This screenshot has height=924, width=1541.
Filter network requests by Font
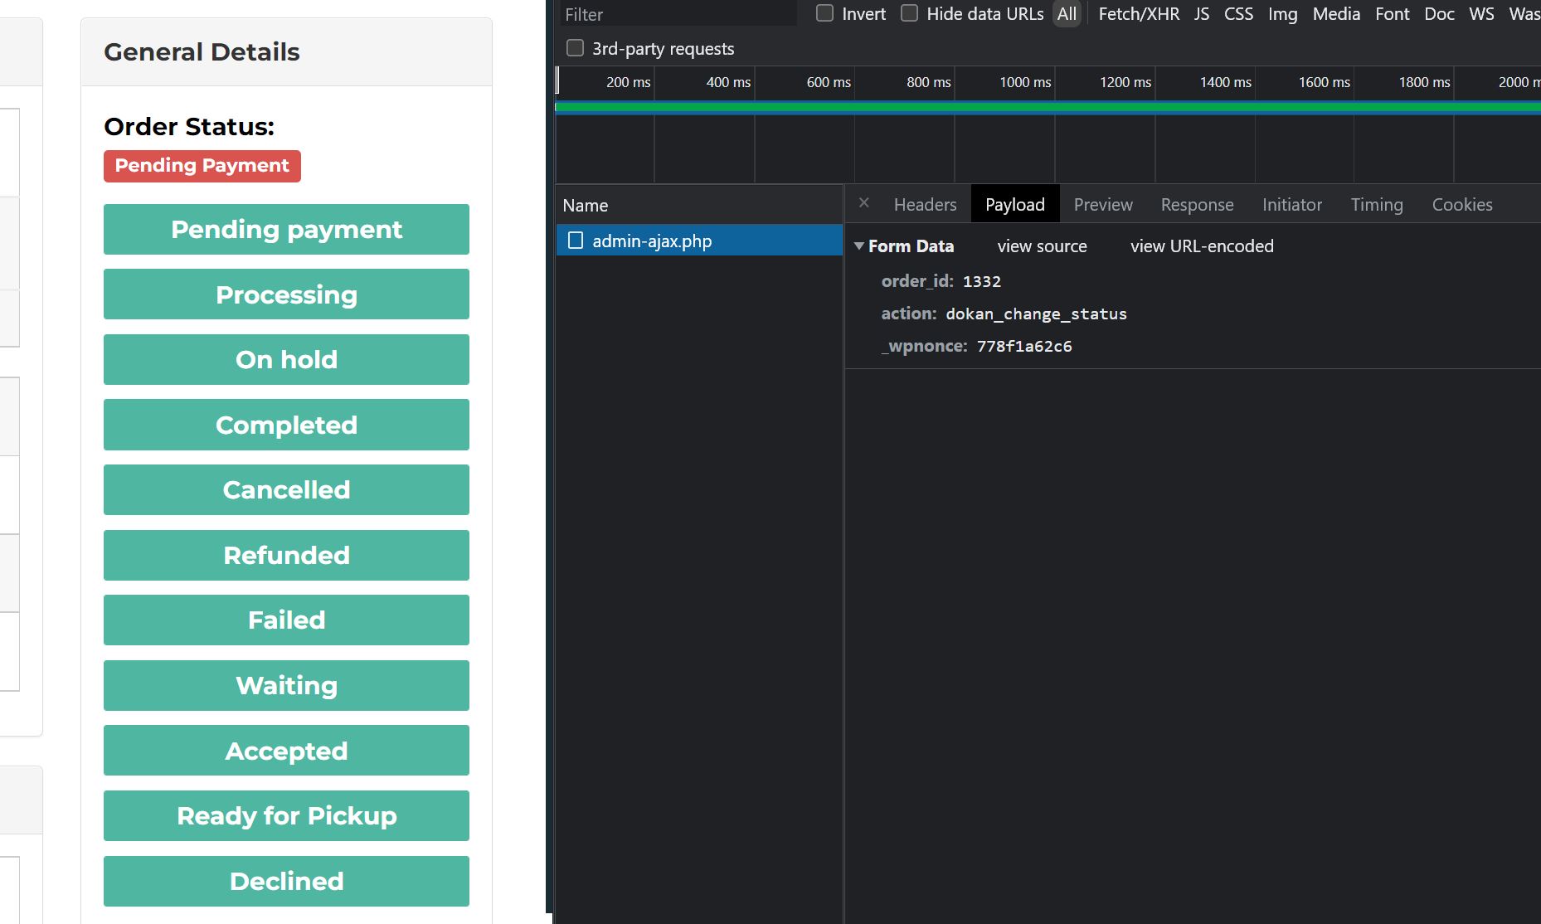1392,14
